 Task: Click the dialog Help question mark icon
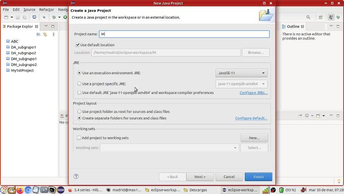(x=76, y=177)
